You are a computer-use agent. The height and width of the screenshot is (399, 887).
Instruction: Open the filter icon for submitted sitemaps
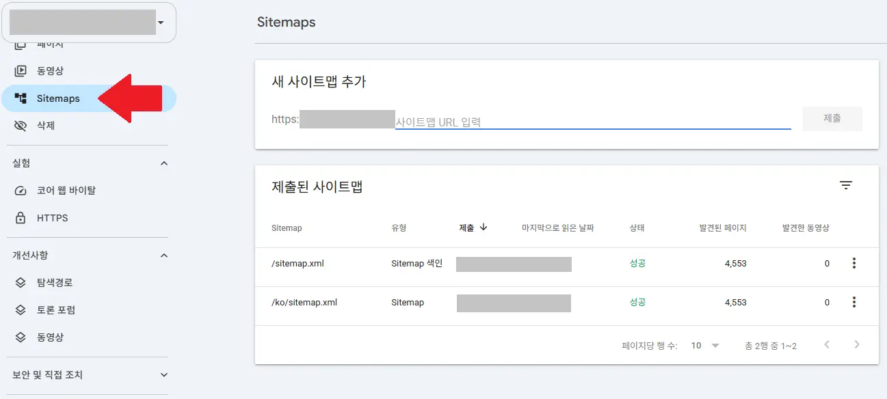click(x=846, y=185)
